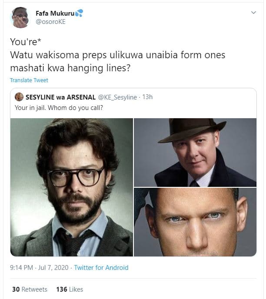
Task: Open the close-up face photo
Action: point(195,222)
